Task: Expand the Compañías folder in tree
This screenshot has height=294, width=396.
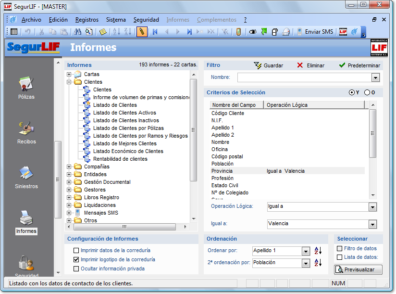Action: click(x=69, y=167)
